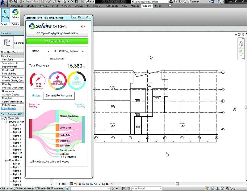Image resolution: width=247 pixels, height=191 pixels.
Task: Open the Office building type dropdown
Action: click(40, 51)
